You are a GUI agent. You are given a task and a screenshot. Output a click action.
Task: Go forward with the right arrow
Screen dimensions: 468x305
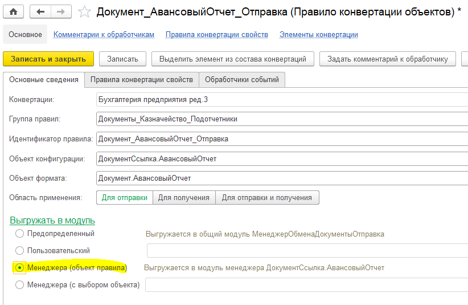point(61,11)
